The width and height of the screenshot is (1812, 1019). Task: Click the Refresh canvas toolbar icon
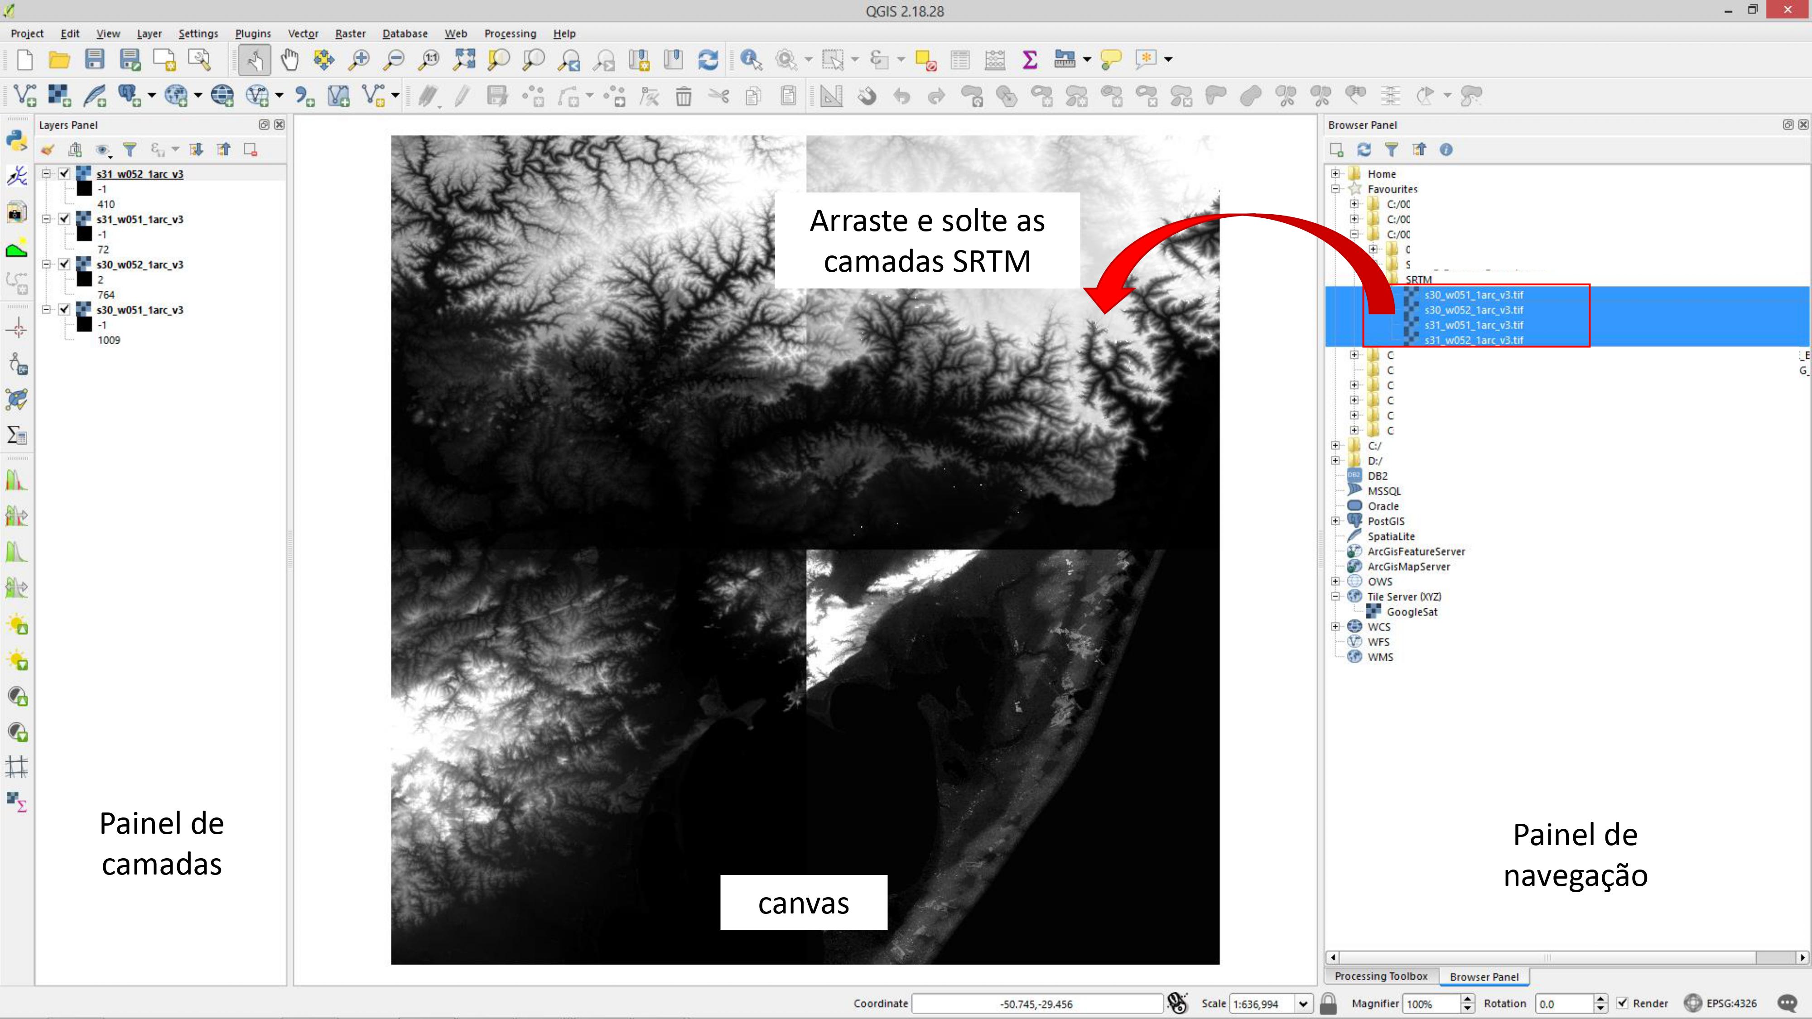point(708,60)
